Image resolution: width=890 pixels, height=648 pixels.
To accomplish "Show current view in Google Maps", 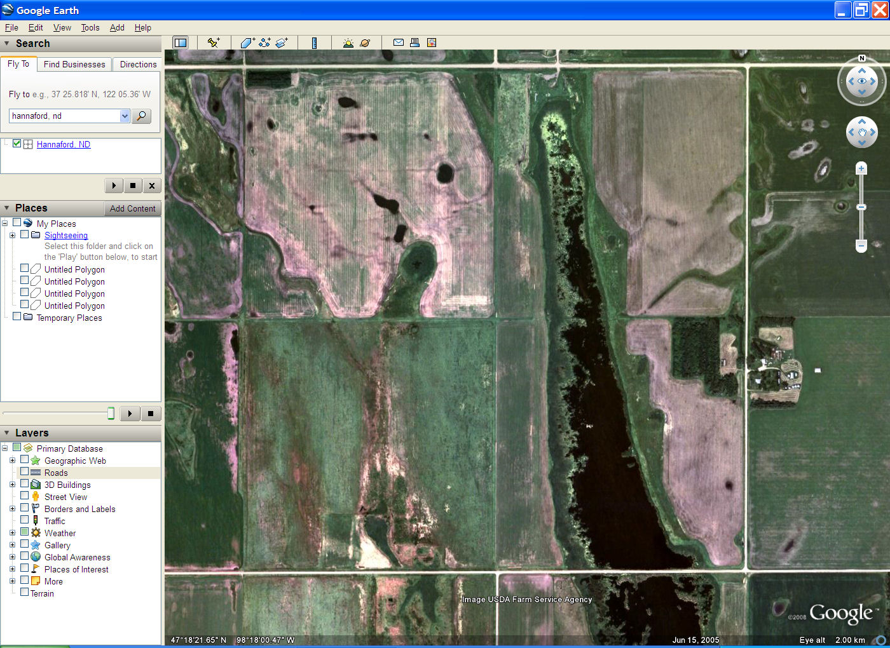I will point(432,43).
